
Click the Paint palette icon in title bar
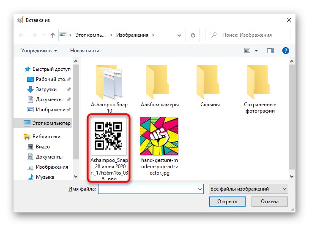tap(20, 20)
